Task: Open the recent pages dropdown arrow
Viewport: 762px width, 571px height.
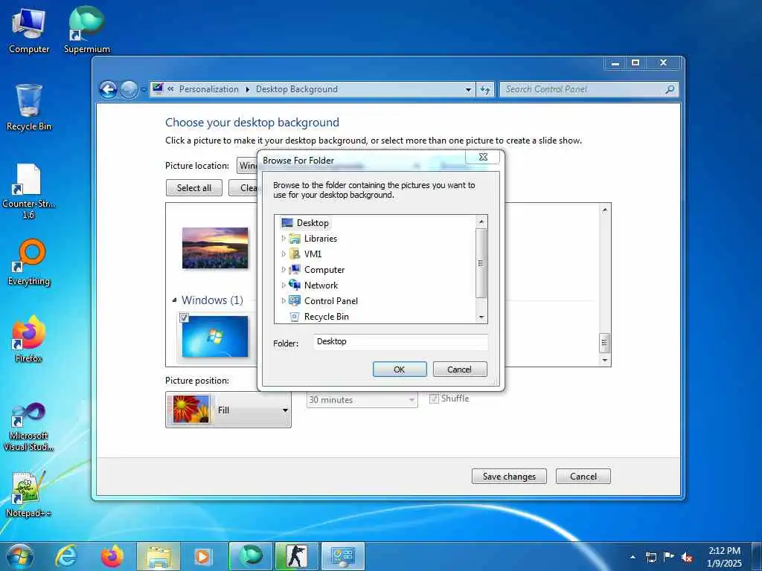Action: [x=144, y=90]
